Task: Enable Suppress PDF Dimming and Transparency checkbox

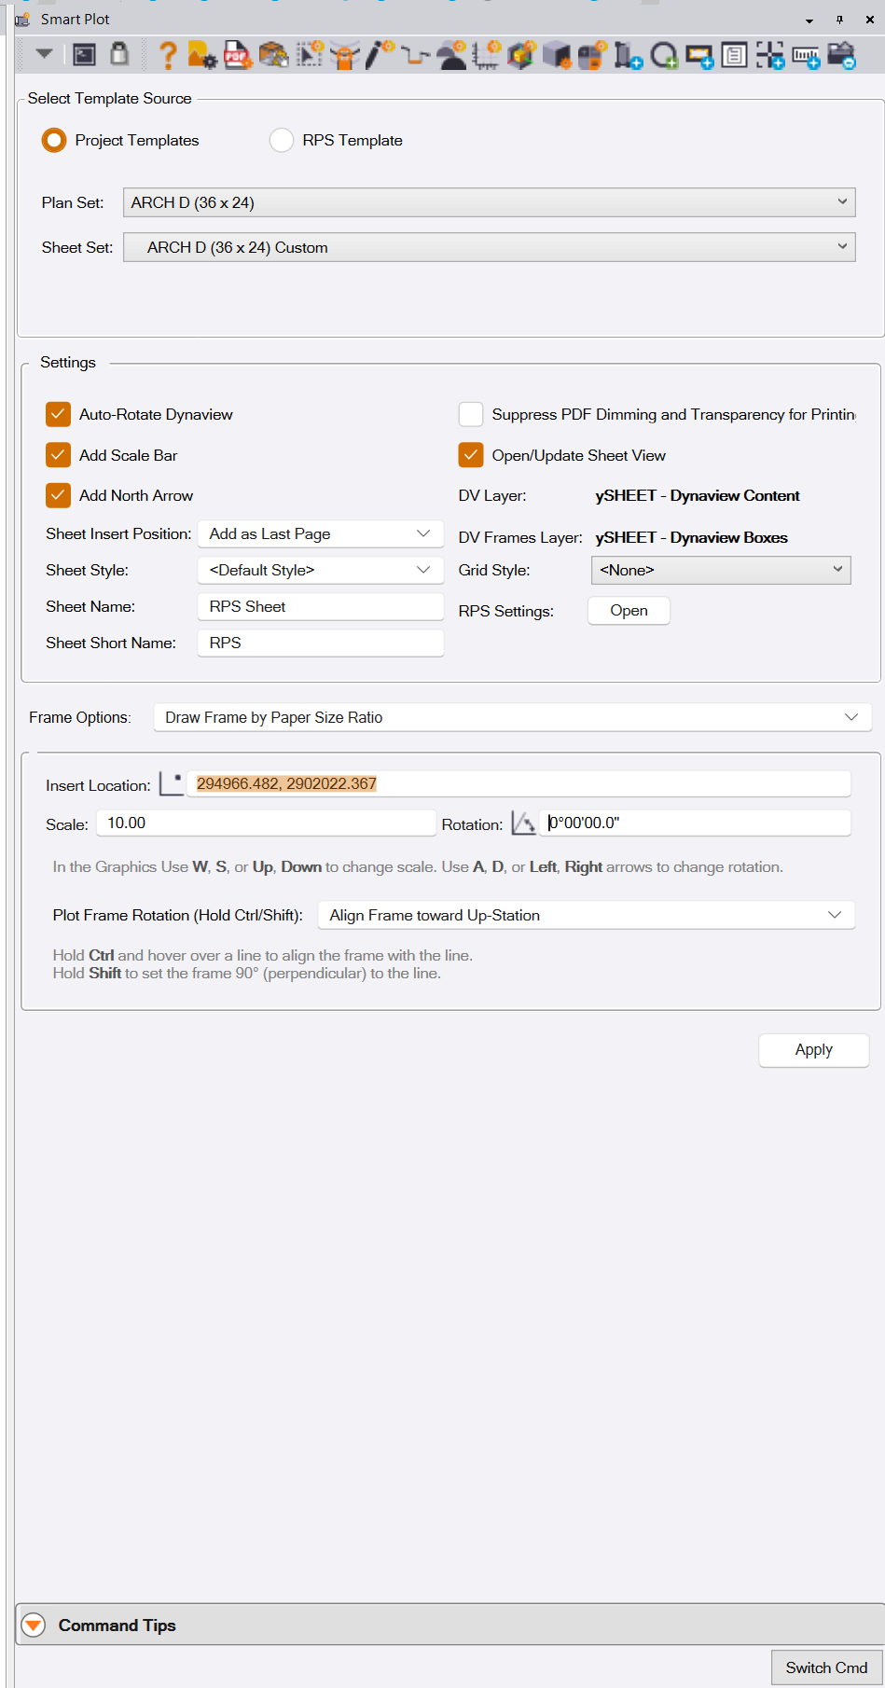Action: pyautogui.click(x=471, y=414)
